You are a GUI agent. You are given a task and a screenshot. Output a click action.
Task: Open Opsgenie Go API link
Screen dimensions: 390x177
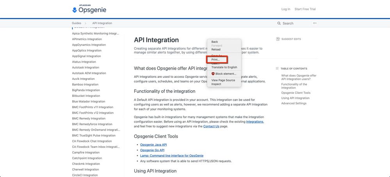coord(152,150)
